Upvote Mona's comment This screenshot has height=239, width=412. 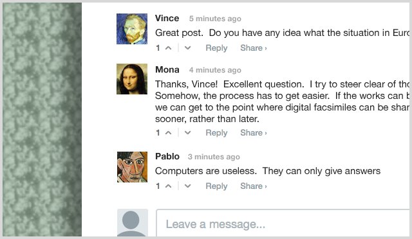click(x=169, y=133)
